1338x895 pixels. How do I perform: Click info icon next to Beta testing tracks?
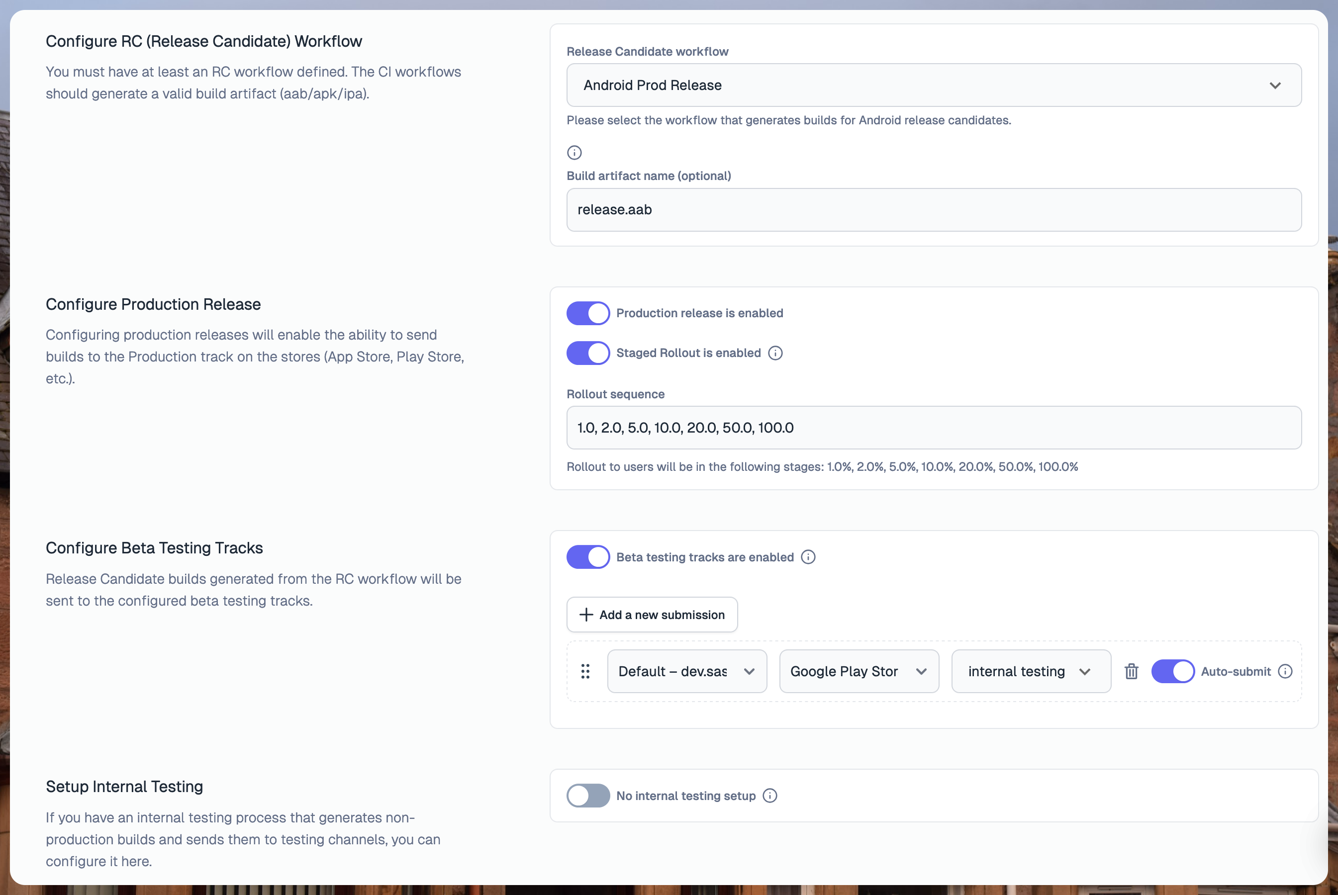[x=808, y=556]
